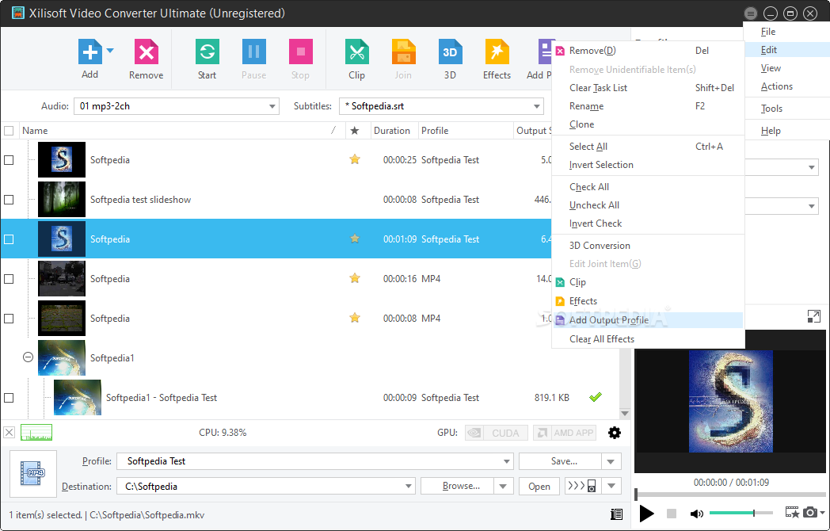Open the Browse button dropdown arrow

504,486
